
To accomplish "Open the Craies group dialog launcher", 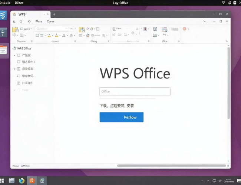I will [x=75, y=41].
